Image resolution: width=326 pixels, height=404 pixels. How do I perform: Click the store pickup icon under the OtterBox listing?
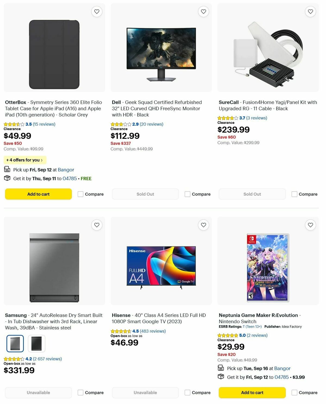7,170
